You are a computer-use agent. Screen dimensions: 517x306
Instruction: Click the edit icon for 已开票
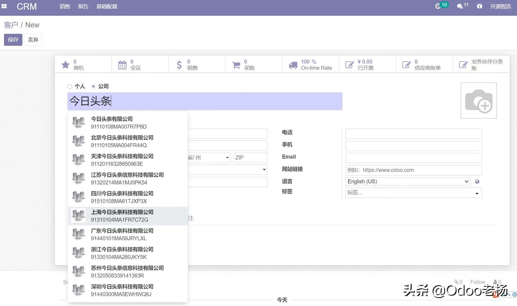coord(350,65)
